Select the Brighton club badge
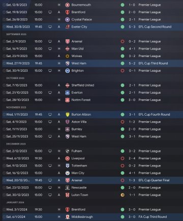 (68, 71)
